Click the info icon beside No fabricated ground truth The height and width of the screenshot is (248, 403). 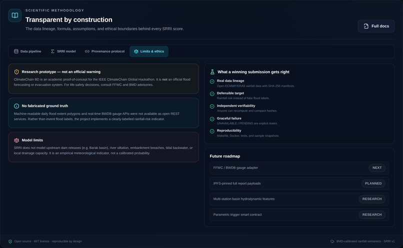[x=16, y=106]
